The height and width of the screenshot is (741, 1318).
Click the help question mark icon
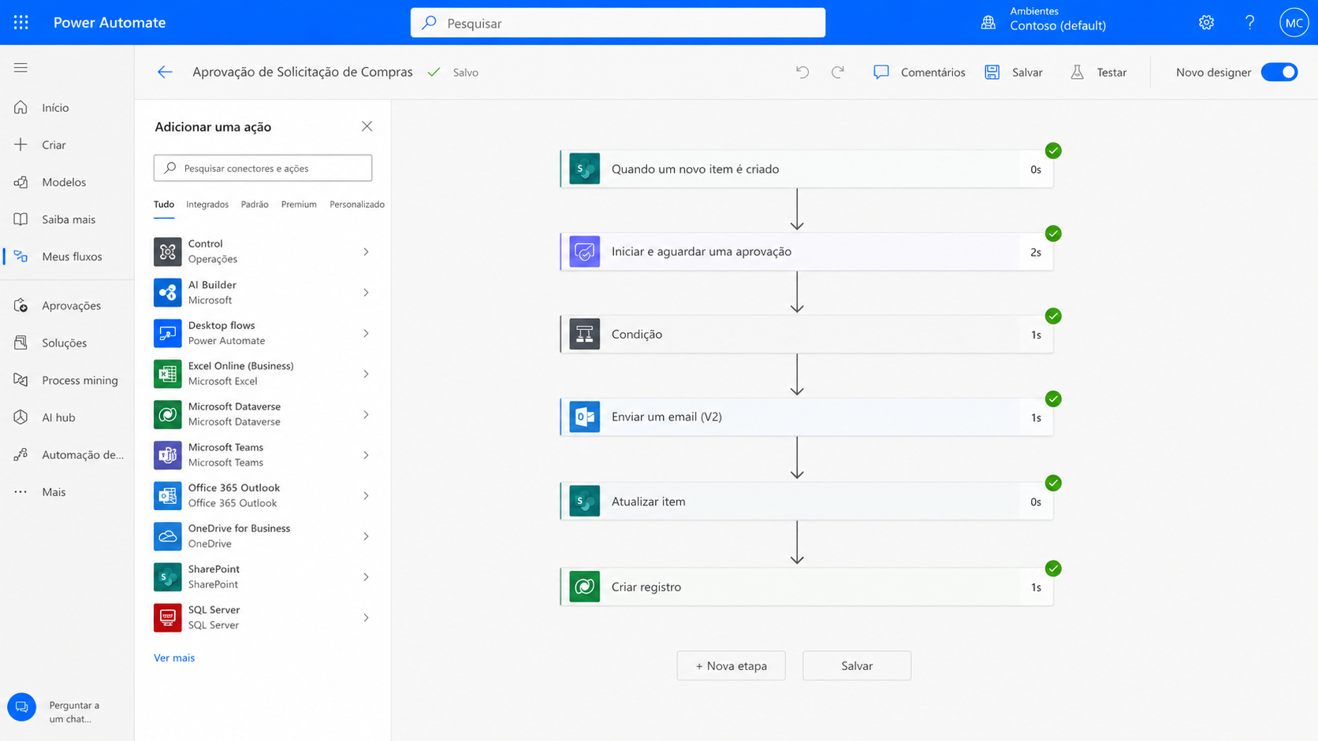[1249, 22]
